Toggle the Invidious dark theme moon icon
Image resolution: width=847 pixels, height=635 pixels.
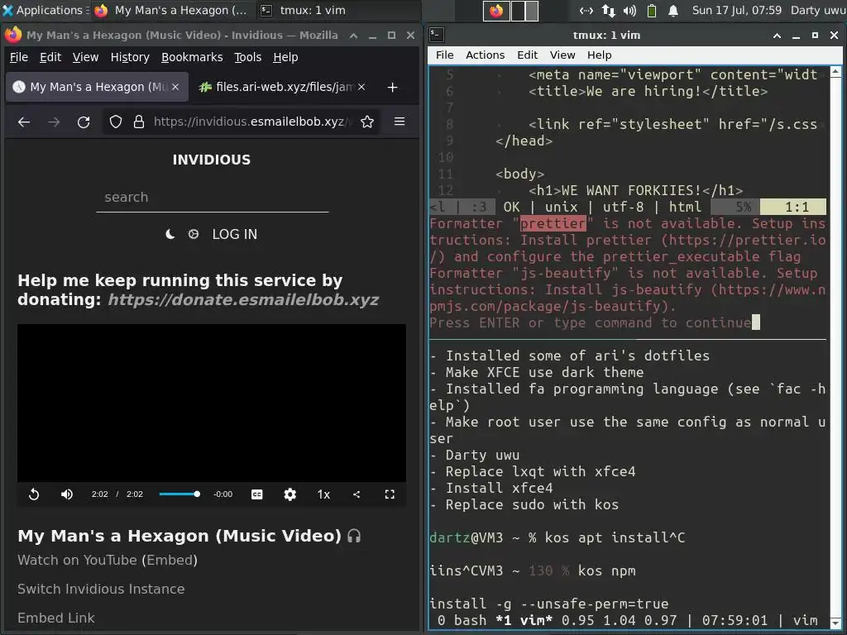[170, 234]
